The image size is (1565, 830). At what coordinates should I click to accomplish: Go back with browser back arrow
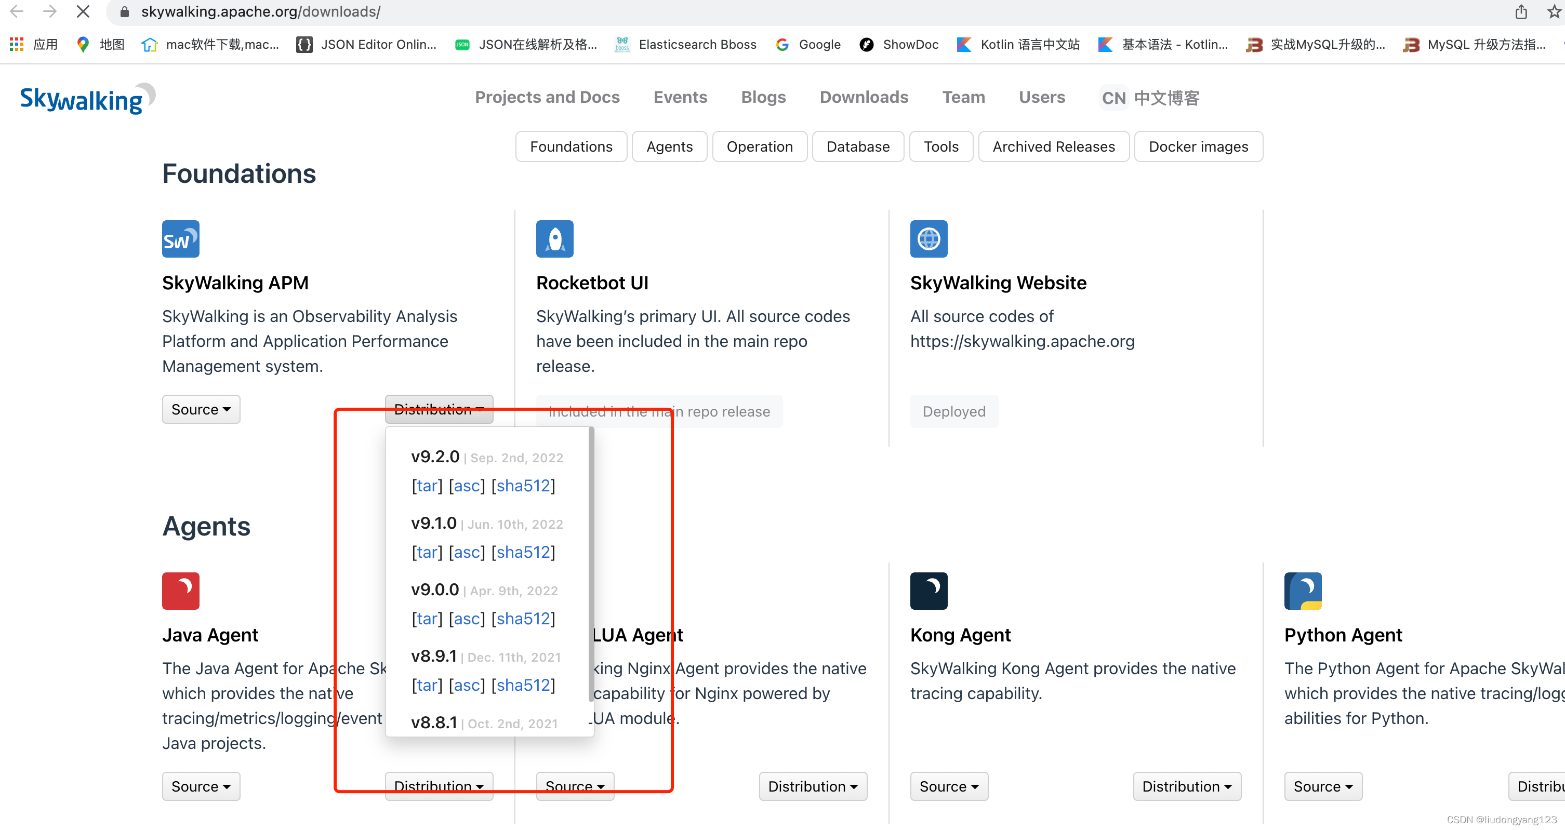pyautogui.click(x=17, y=11)
